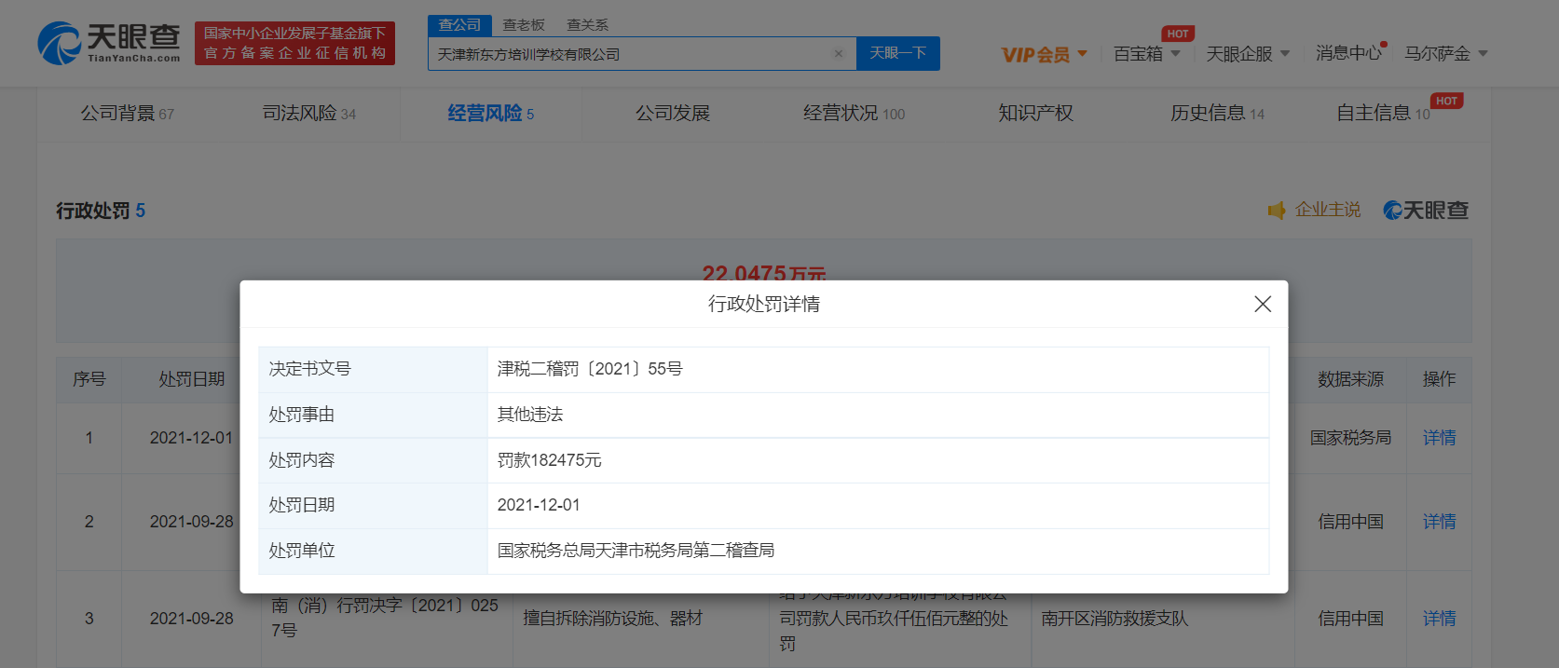Viewport: 1559px width, 668px height.
Task: Expand the 天眼企服 menu
Action: 1248,54
